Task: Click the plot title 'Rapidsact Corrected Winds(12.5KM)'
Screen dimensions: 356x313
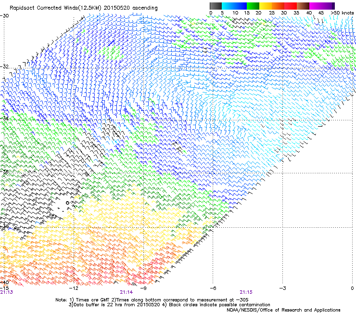Action: 56,8
